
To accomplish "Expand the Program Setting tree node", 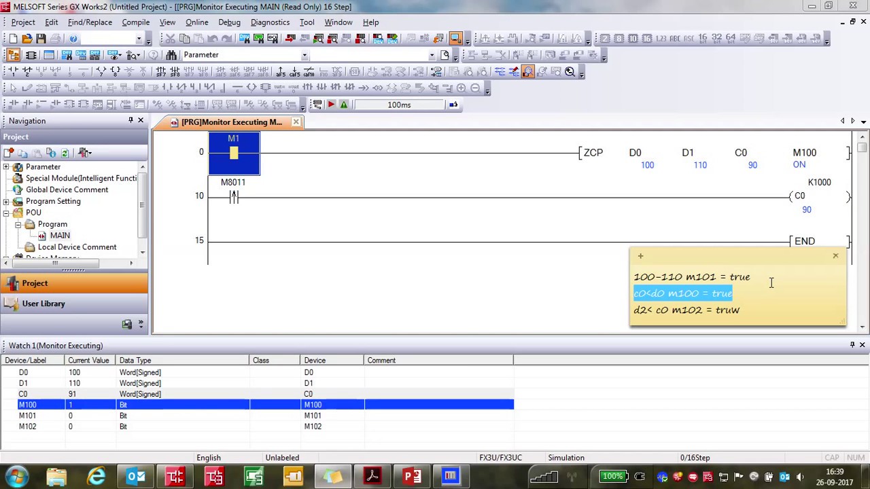I will click(6, 202).
